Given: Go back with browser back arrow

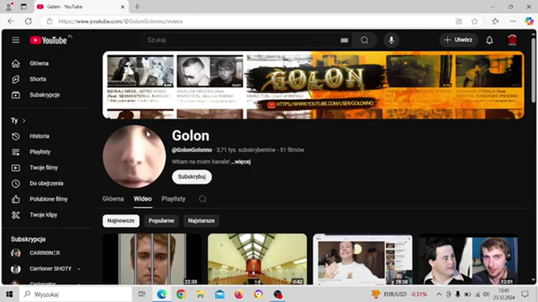Looking at the screenshot, I should [x=11, y=21].
